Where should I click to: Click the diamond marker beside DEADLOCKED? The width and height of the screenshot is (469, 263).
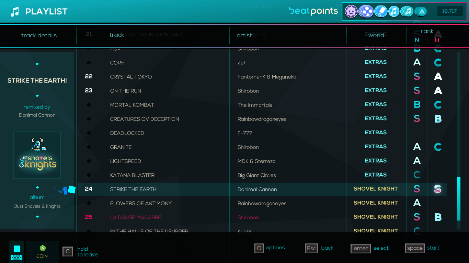(x=89, y=133)
